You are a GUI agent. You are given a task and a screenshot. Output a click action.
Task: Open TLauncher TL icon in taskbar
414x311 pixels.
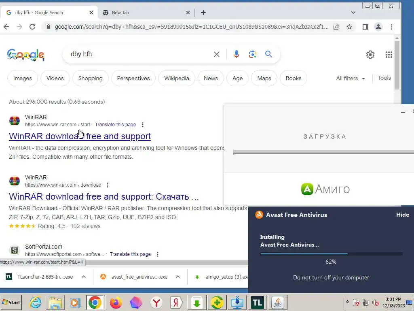[x=258, y=302]
